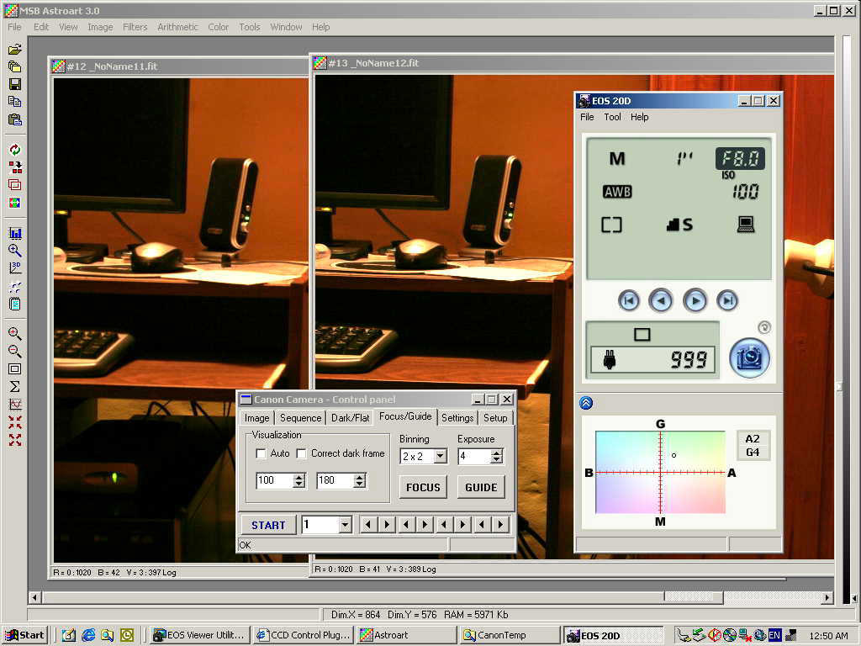Open the Filters menu in Astroart
The image size is (861, 646).
click(x=135, y=27)
